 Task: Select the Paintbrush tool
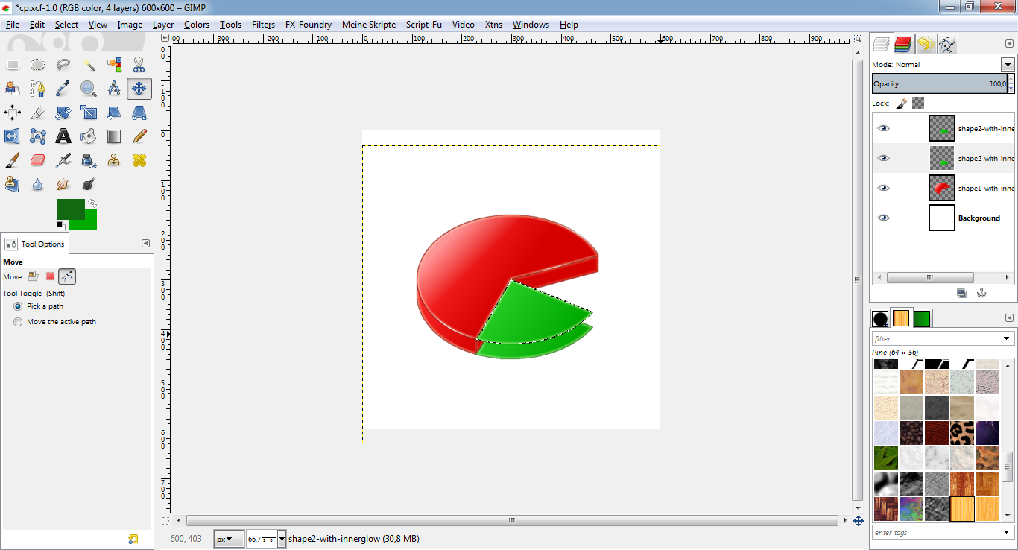click(13, 160)
